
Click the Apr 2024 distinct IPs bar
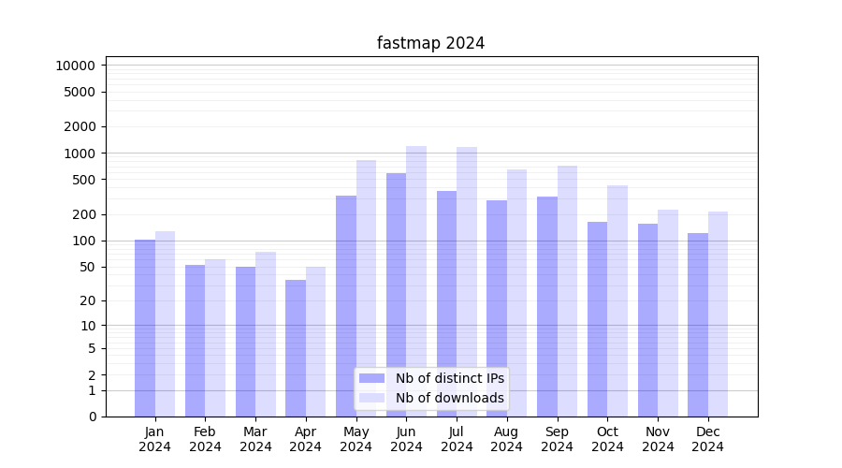tap(296, 347)
